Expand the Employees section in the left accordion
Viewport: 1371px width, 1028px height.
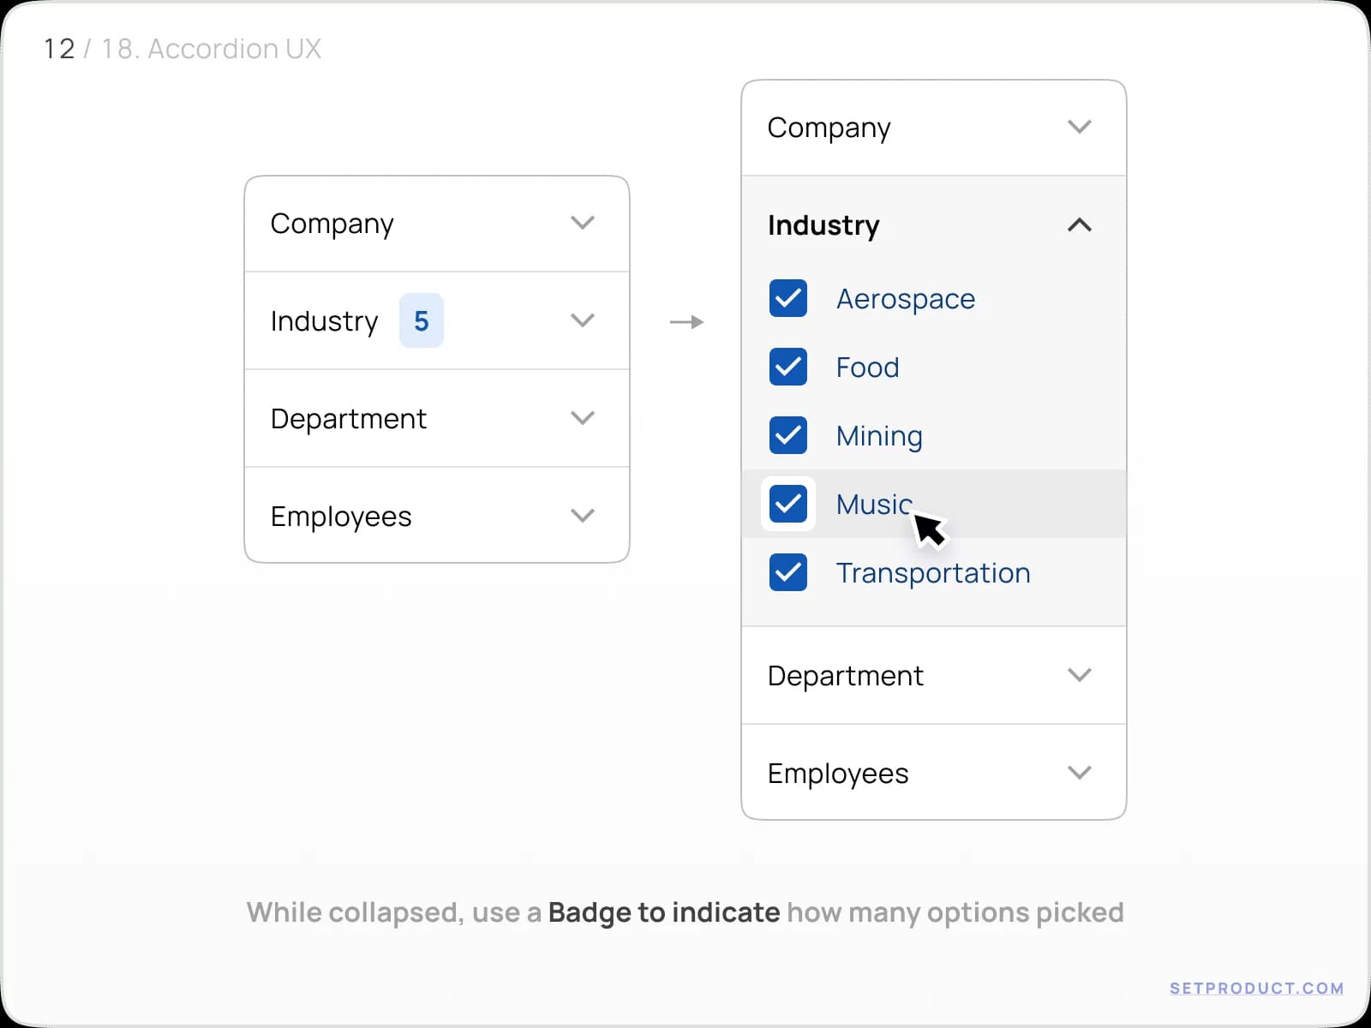436,516
